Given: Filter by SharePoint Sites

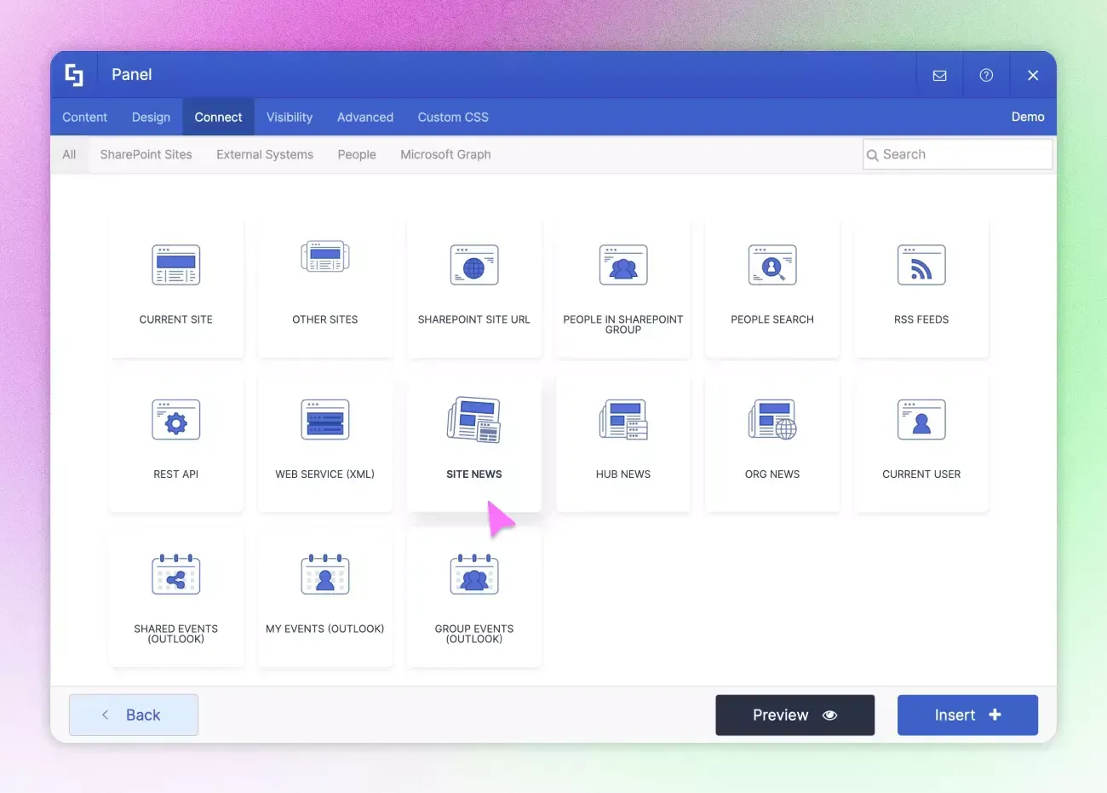Looking at the screenshot, I should pos(146,154).
